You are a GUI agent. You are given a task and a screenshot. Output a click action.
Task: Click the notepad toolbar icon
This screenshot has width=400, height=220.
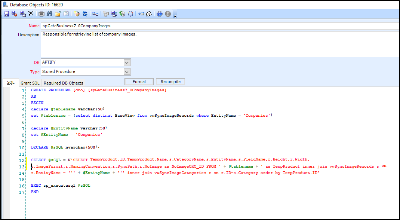tap(149, 14)
